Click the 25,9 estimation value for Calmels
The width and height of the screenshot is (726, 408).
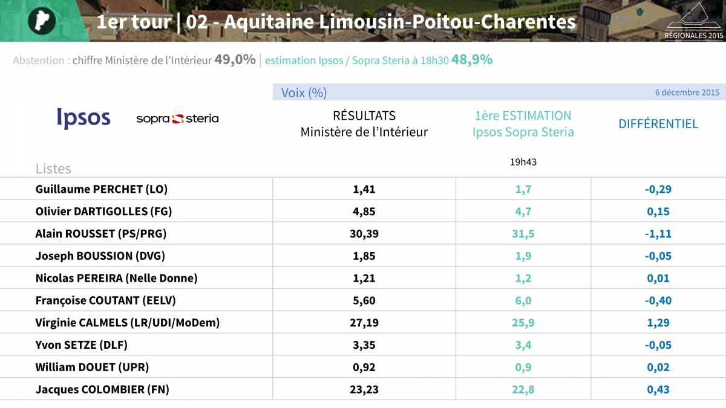pyautogui.click(x=523, y=323)
